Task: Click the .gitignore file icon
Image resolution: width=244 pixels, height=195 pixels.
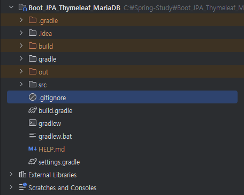Action: coord(33,97)
